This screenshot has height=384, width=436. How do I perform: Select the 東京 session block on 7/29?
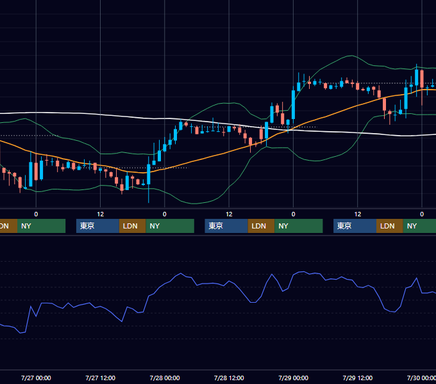pos(355,226)
